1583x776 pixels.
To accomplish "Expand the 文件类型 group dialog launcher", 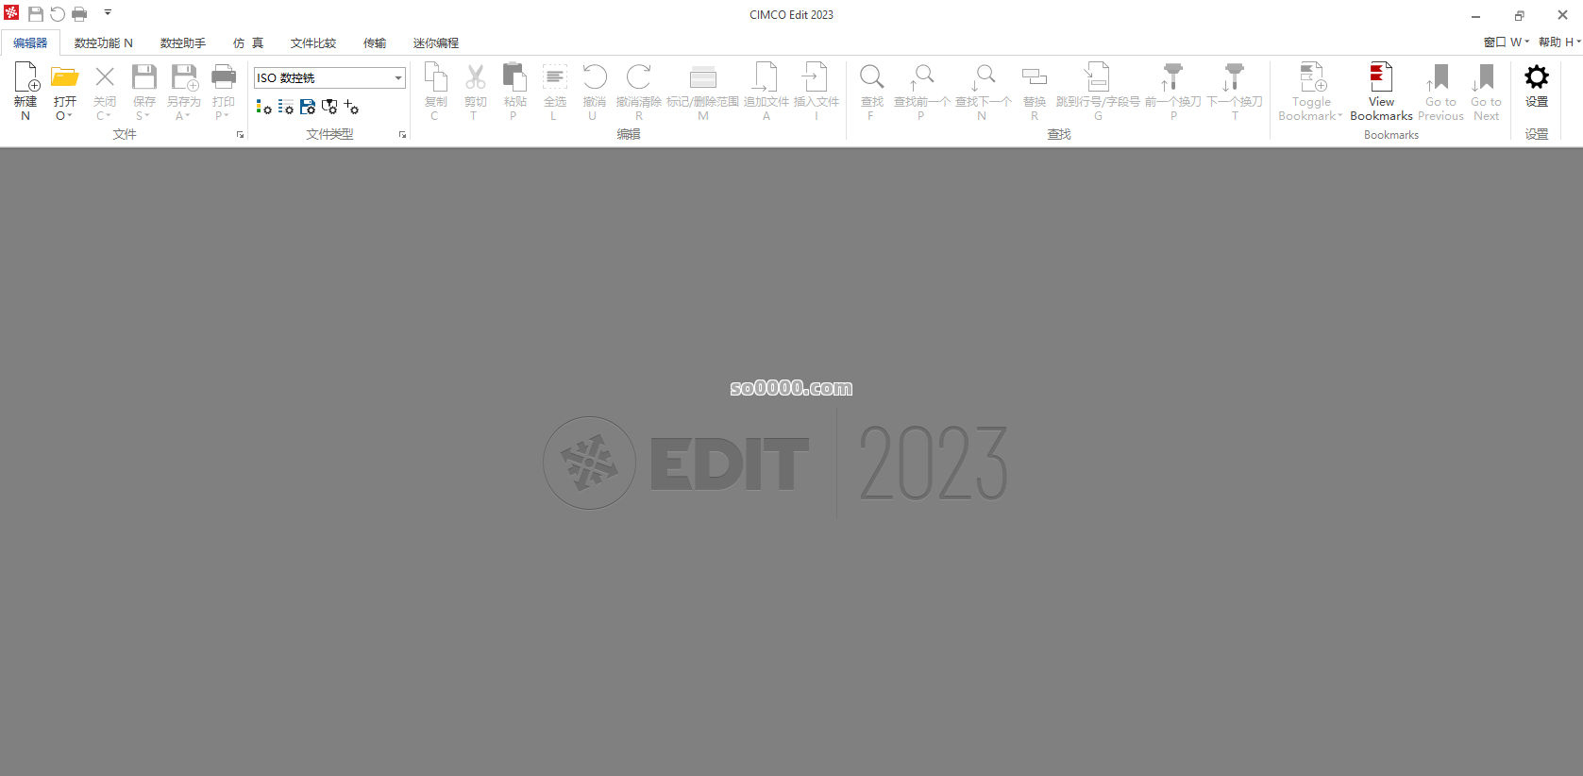I will [x=402, y=135].
